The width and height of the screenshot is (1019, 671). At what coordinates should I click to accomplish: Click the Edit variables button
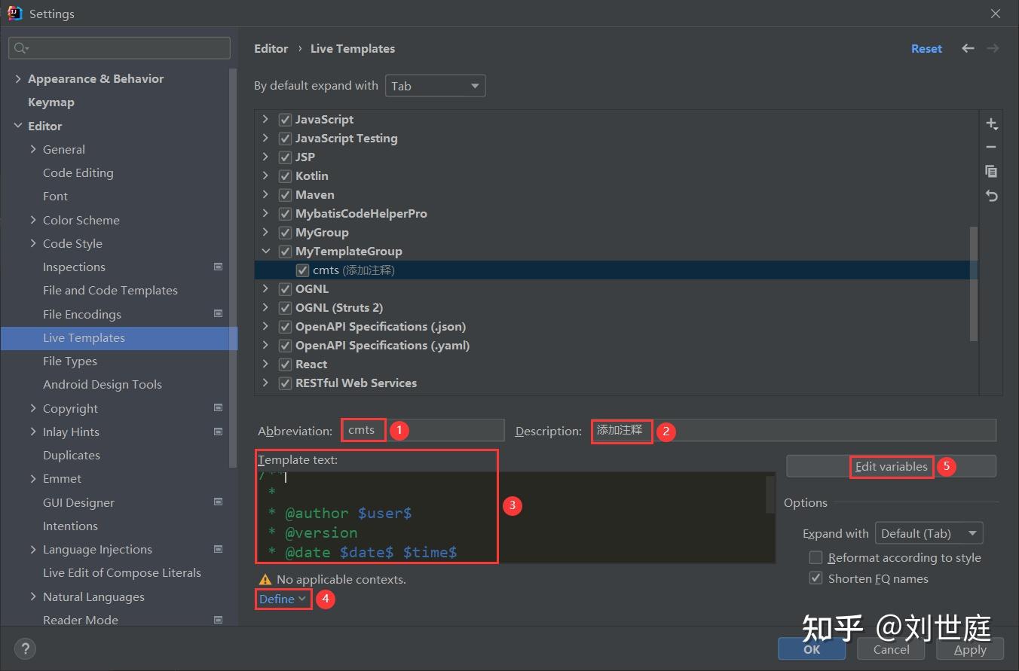point(891,466)
